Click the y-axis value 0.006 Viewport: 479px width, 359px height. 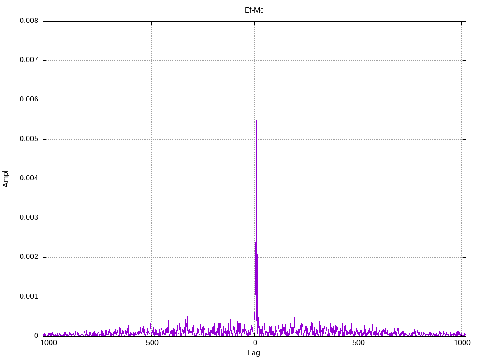(29, 99)
